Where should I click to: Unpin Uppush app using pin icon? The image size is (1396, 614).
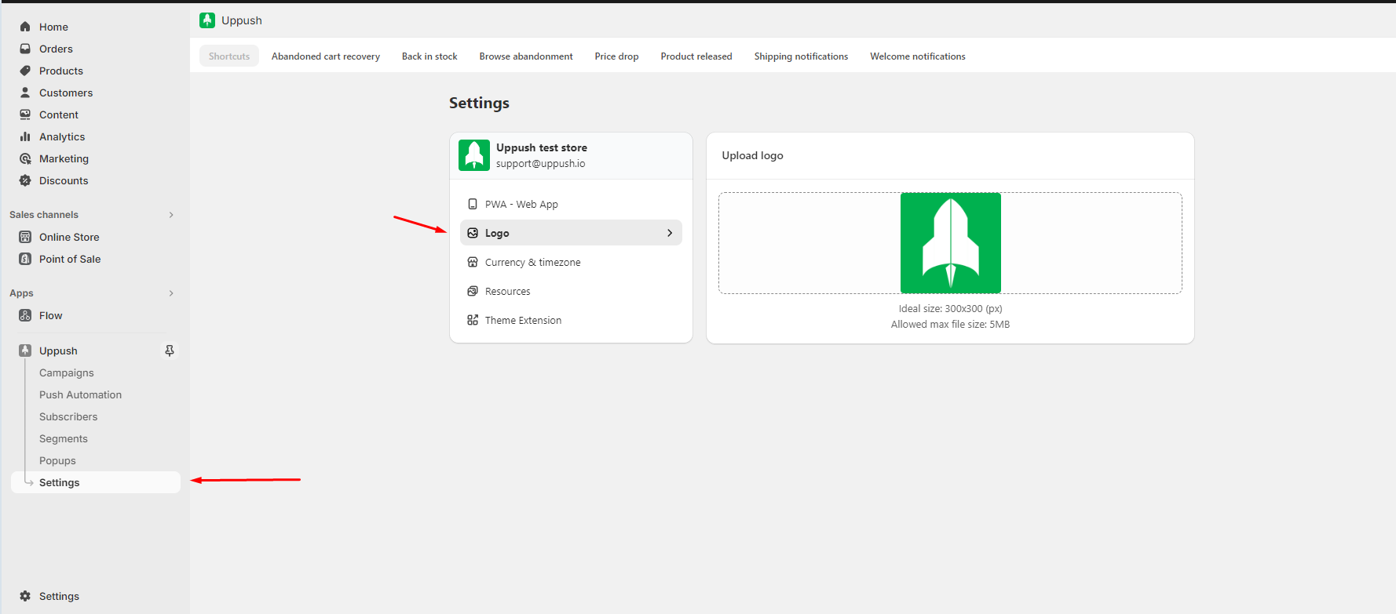coord(170,351)
